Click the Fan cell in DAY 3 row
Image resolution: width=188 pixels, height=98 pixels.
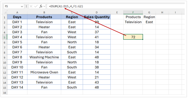click(44, 32)
